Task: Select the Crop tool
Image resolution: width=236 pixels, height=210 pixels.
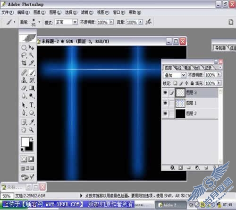Action: [x=24, y=63]
